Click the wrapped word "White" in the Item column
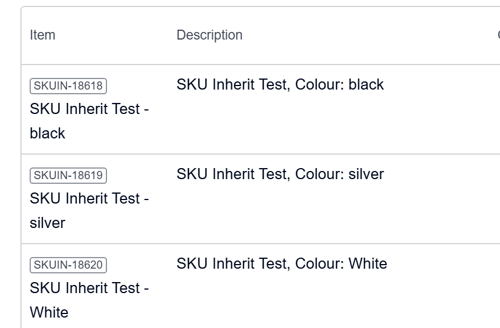This screenshot has height=328, width=500. [x=49, y=313]
